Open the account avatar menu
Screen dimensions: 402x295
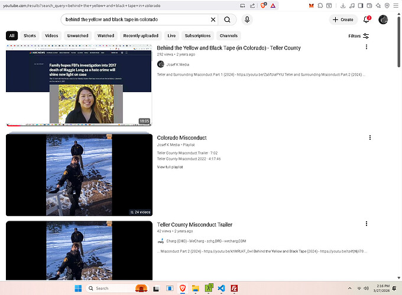coord(383,19)
